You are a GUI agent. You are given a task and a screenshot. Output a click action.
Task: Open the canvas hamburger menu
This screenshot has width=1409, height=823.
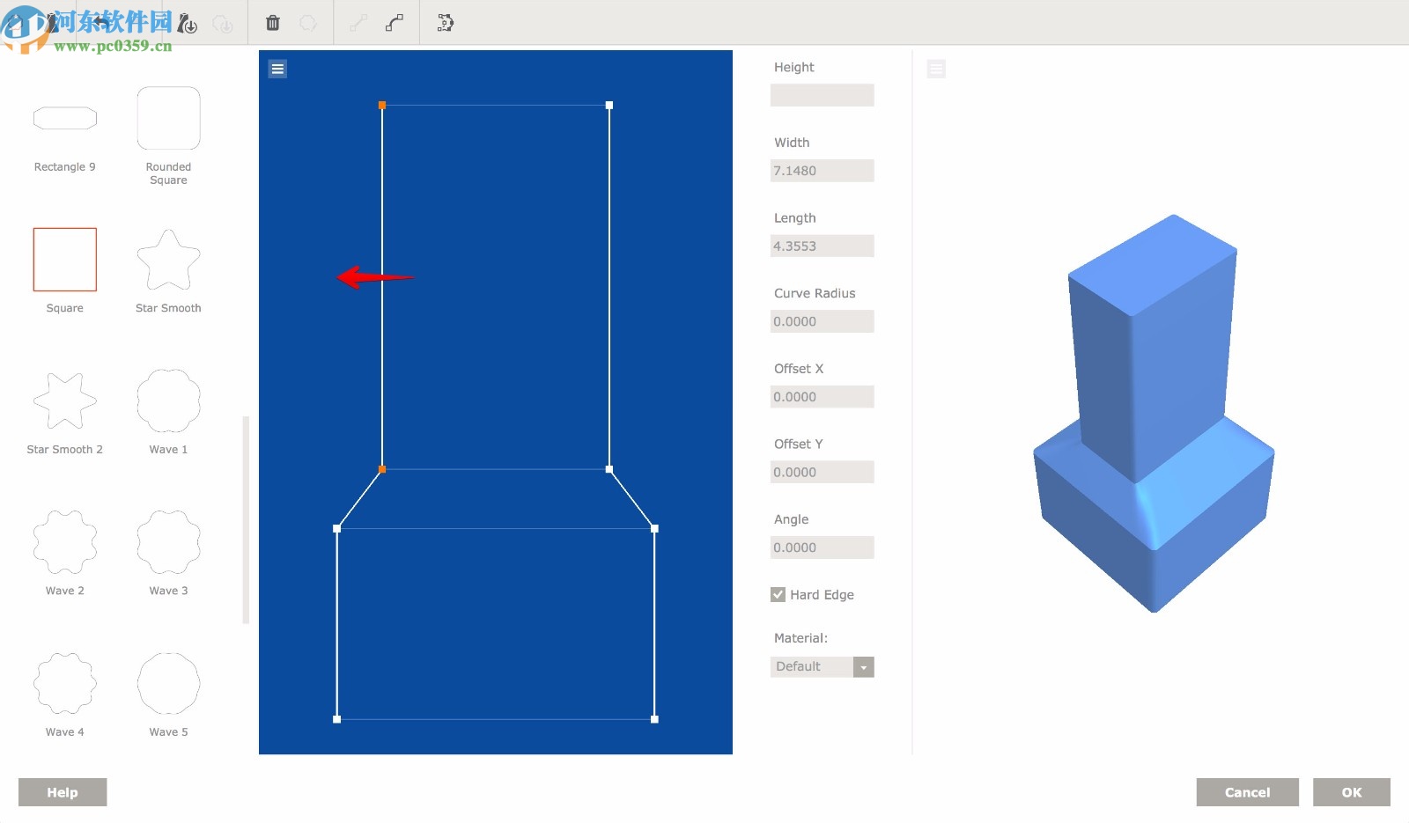pos(277,68)
